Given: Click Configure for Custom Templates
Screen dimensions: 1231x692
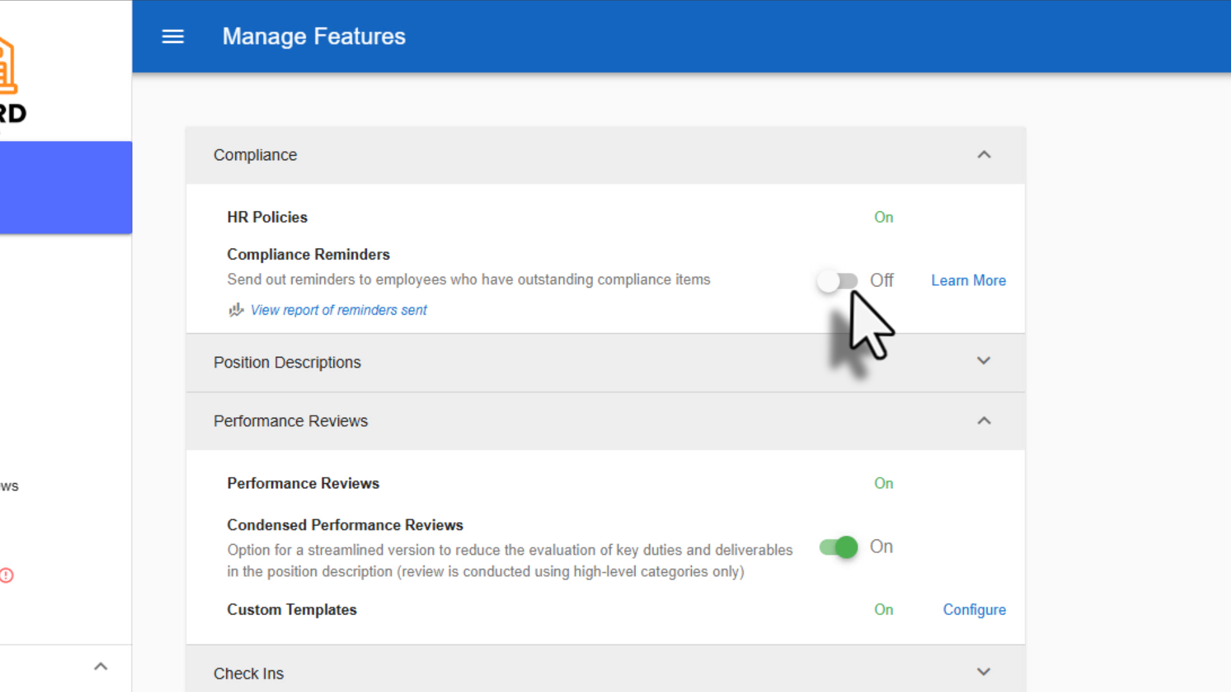Looking at the screenshot, I should click(974, 609).
